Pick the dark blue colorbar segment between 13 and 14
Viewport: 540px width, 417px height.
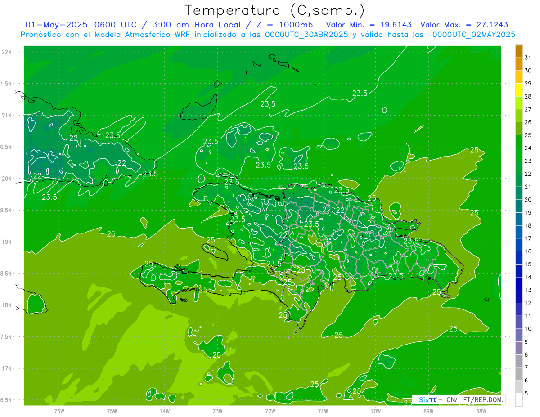[x=519, y=284]
